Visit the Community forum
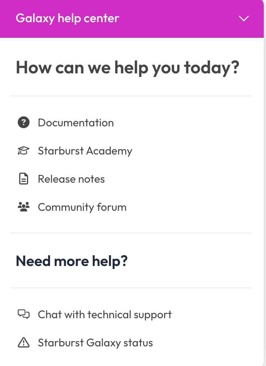Viewport: 266px width, 366px height. (x=82, y=207)
